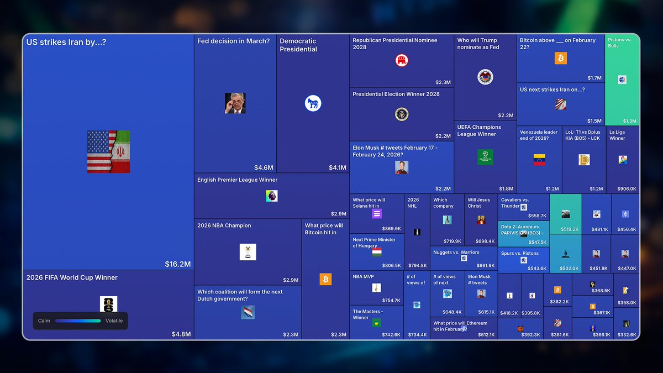Click the 'Spurs vs. Pistons' title
The image size is (663, 373).
(519, 253)
